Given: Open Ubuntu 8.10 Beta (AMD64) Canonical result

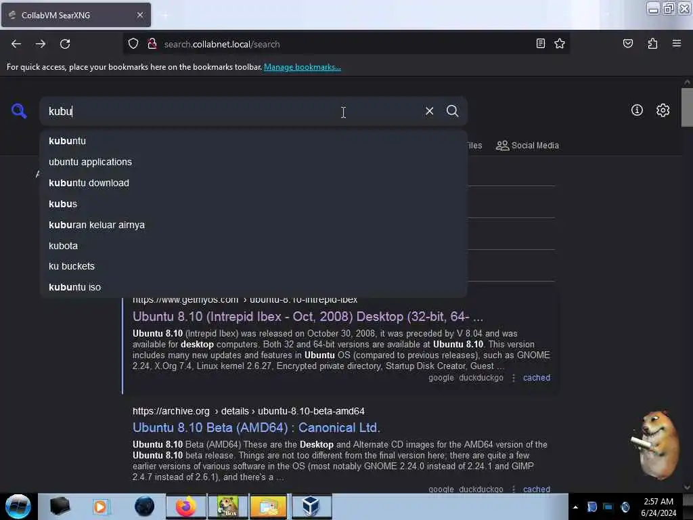Looking at the screenshot, I should [x=256, y=428].
